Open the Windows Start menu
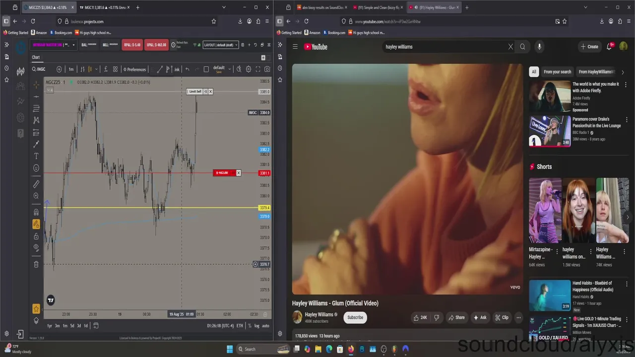 [x=230, y=349]
